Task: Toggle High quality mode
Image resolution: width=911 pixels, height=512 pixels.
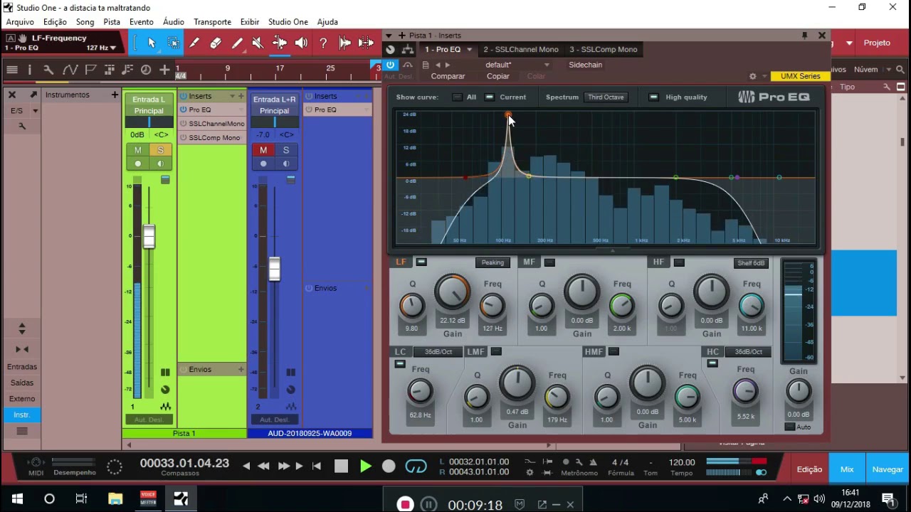Action: point(653,97)
